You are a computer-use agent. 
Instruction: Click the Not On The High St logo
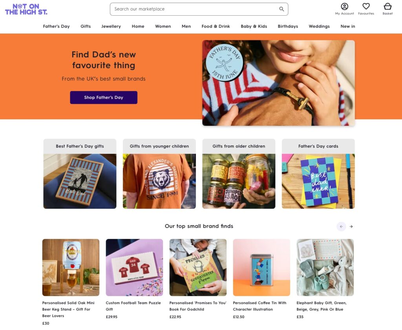[26, 9]
